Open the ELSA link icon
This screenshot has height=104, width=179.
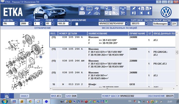click(108, 9)
